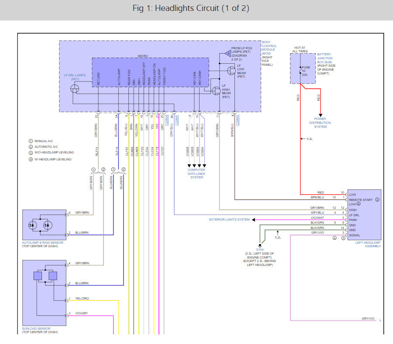This screenshot has height=344, width=393.
Task: Click the arrowhead pointing to Power Distribution System
Action: [321, 115]
